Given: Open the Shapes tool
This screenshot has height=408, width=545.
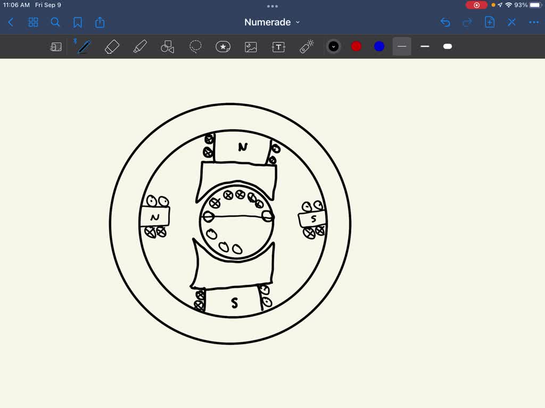Looking at the screenshot, I should (167, 46).
